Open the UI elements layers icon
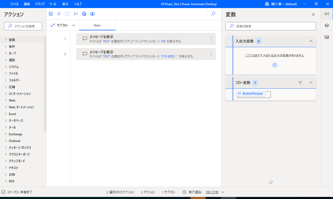 pyautogui.click(x=327, y=25)
